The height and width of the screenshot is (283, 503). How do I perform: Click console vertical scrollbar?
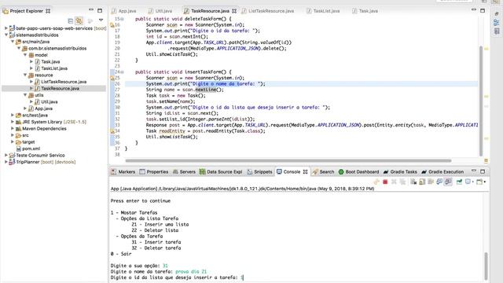point(486,266)
